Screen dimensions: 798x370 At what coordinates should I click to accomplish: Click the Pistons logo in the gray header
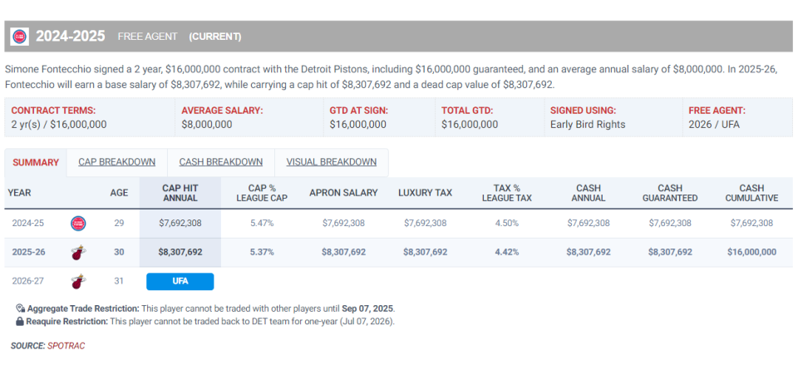(19, 37)
